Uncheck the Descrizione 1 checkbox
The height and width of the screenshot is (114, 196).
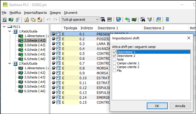coord(114,52)
